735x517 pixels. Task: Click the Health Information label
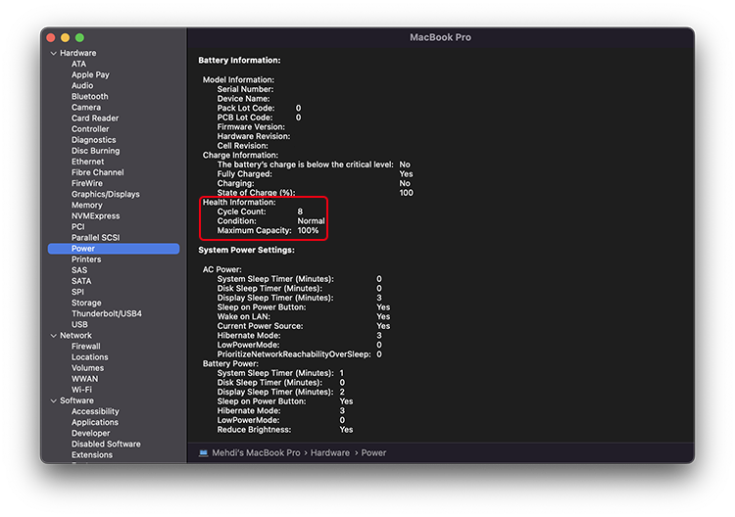pos(239,203)
